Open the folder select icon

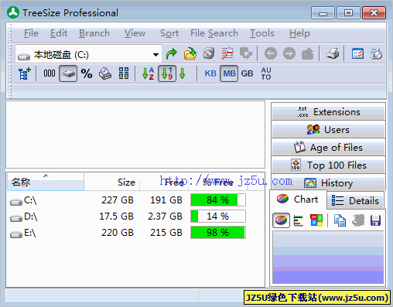tap(190, 54)
